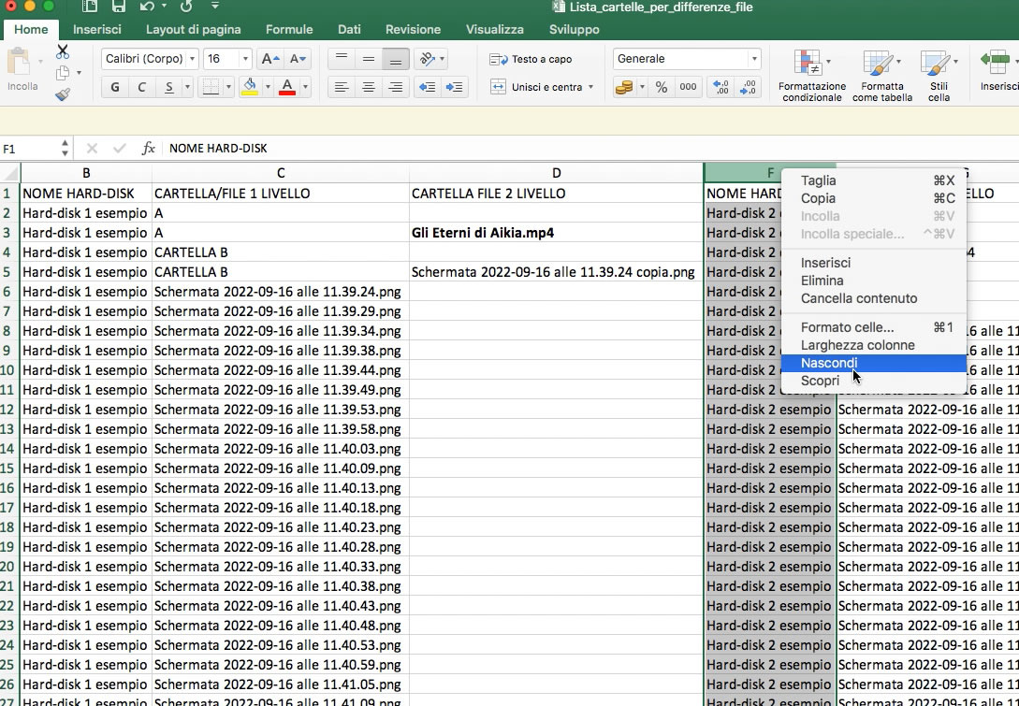Decrease font size with the smaller A icon
This screenshot has width=1019, height=706.
point(298,59)
